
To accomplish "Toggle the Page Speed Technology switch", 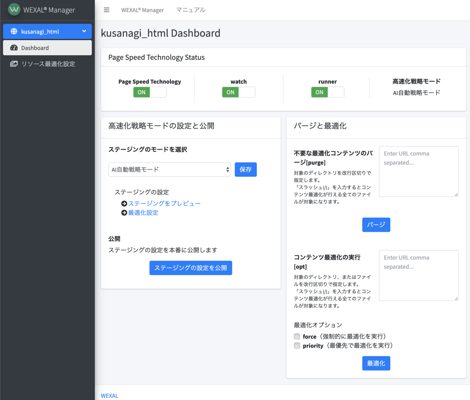I will coord(150,92).
